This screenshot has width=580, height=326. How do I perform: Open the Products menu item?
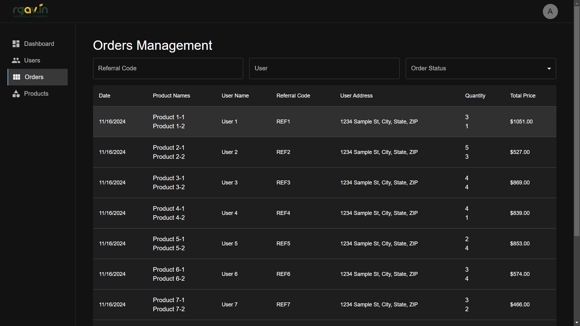click(x=36, y=94)
